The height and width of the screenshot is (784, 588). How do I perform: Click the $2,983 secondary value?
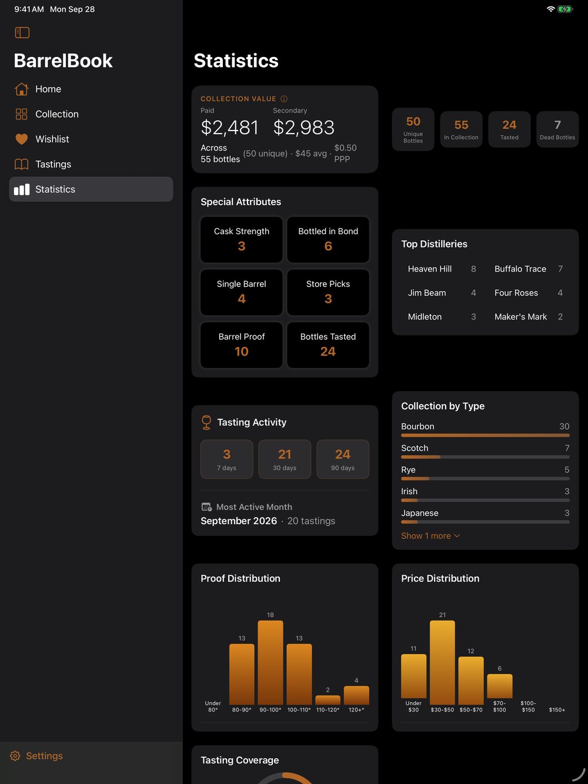(304, 128)
